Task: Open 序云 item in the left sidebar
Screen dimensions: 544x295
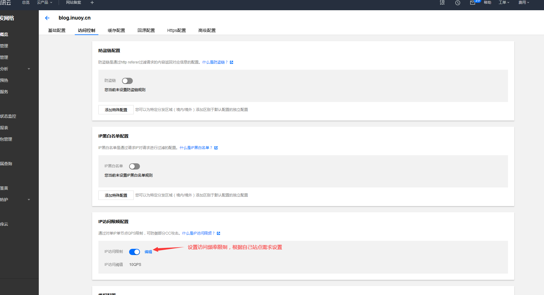Action: click(4, 224)
